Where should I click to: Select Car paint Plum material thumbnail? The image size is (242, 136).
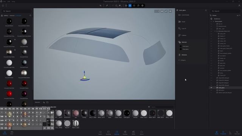point(24,94)
